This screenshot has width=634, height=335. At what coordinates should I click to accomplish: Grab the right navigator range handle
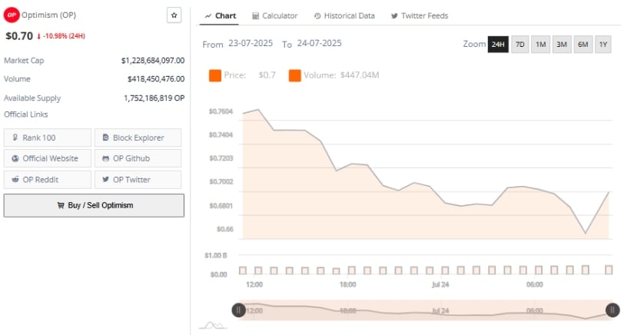[x=612, y=310]
